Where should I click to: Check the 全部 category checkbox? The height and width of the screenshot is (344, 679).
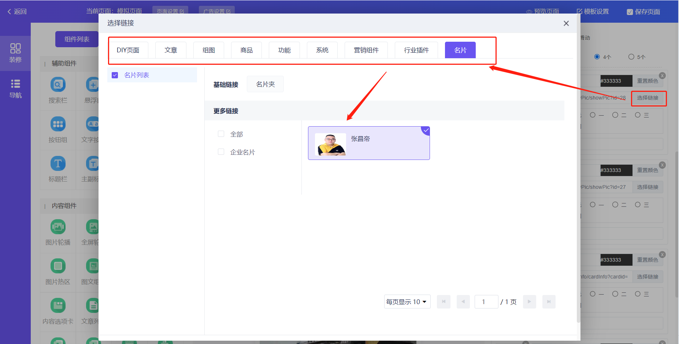(221, 134)
